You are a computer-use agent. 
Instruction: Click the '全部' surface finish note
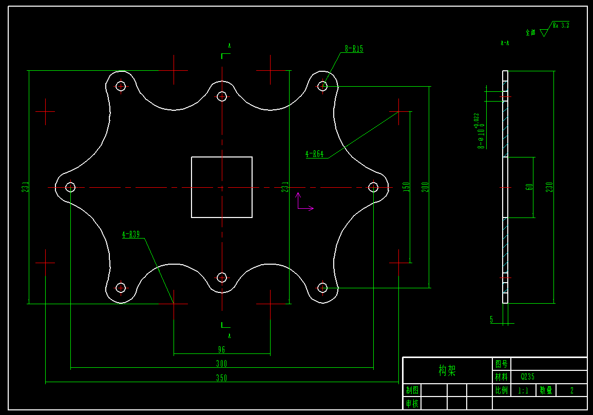530,32
